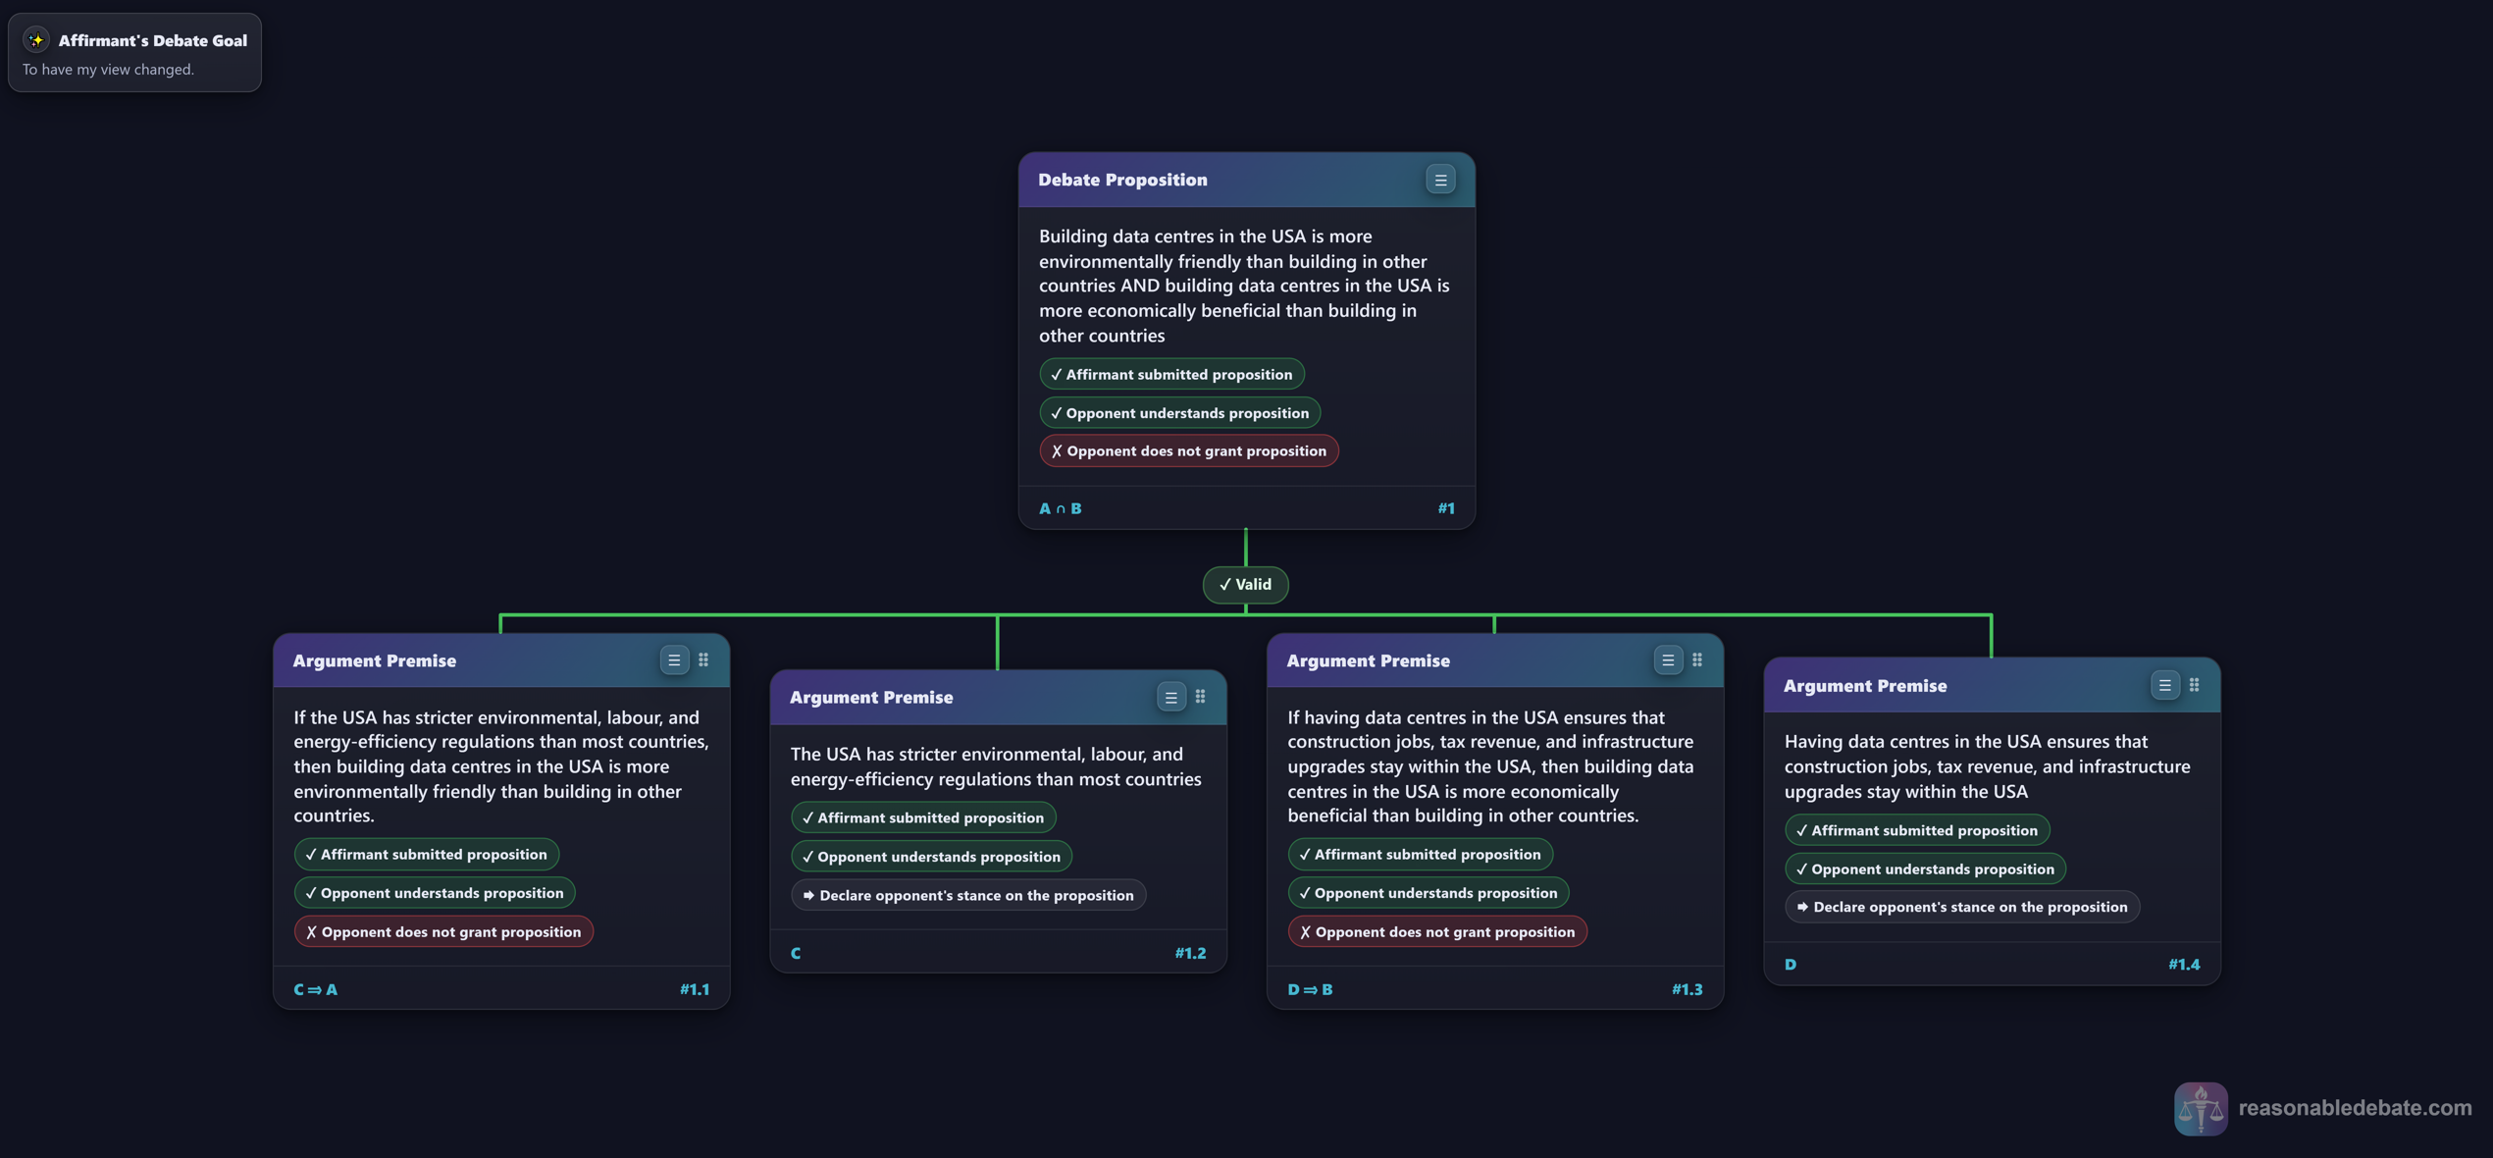Open the Debate Proposition card menu icon
Image resolution: width=2493 pixels, height=1158 pixels.
click(1439, 180)
